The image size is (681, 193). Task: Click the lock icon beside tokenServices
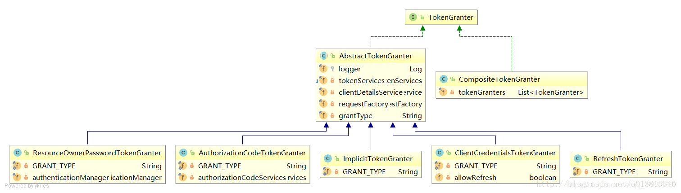pyautogui.click(x=332, y=81)
